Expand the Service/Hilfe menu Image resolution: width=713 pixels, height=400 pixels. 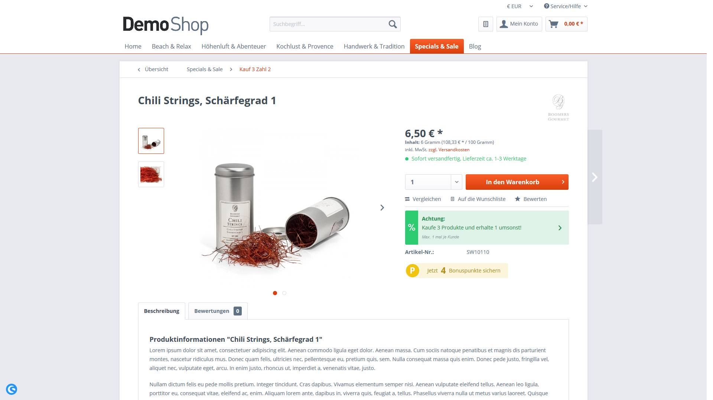point(566,6)
